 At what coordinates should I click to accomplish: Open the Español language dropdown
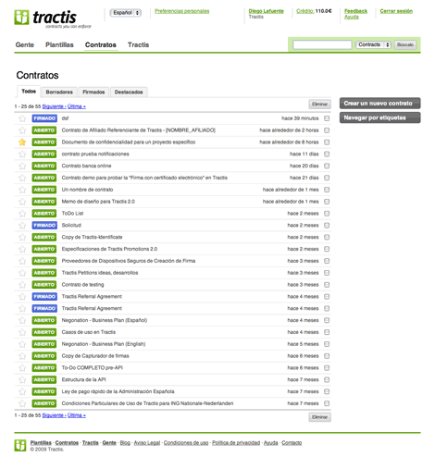[x=126, y=13]
